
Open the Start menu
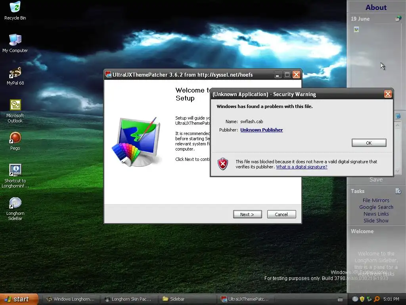pos(19,299)
